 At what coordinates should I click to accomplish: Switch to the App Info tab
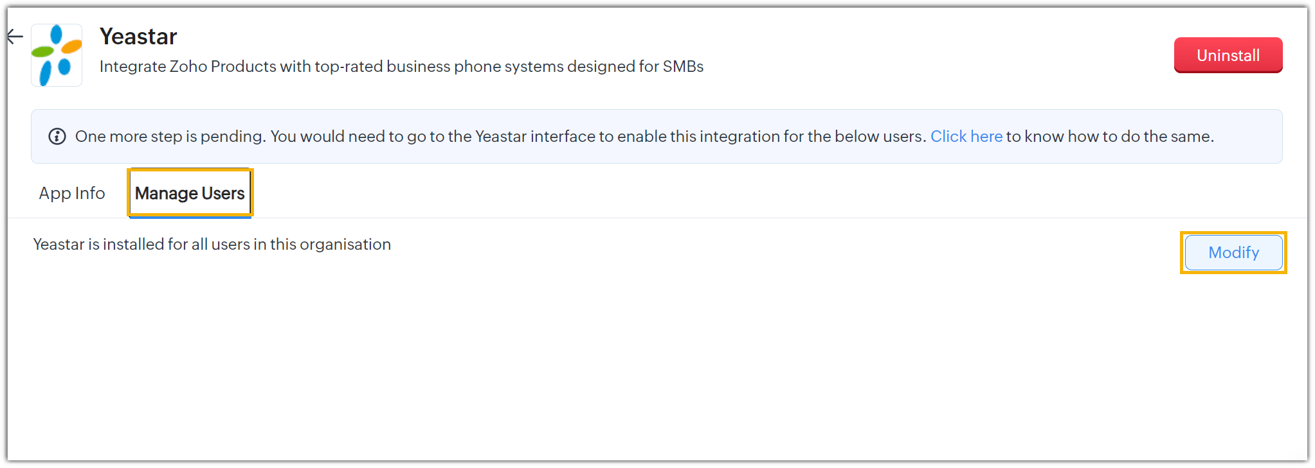[72, 193]
